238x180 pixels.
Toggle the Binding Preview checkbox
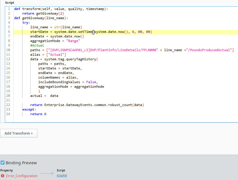(3, 163)
